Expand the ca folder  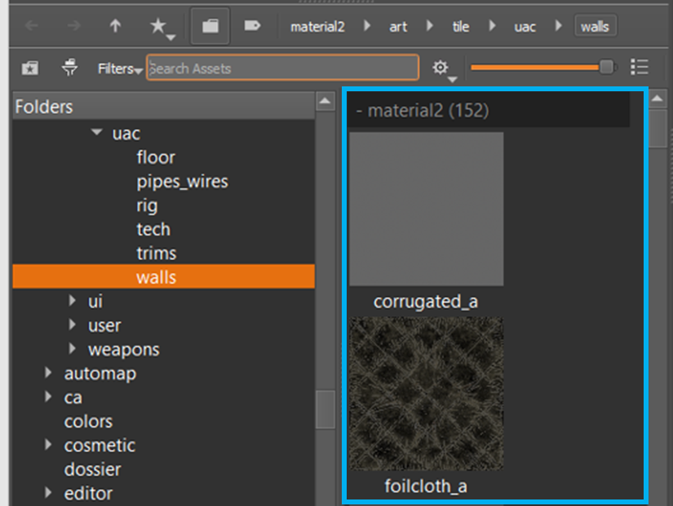coord(48,397)
